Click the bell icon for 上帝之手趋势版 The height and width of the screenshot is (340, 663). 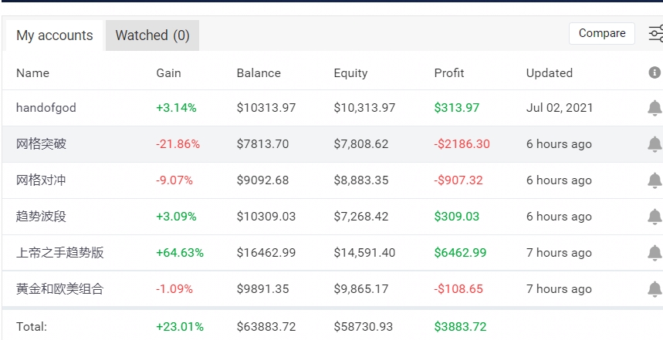click(654, 253)
